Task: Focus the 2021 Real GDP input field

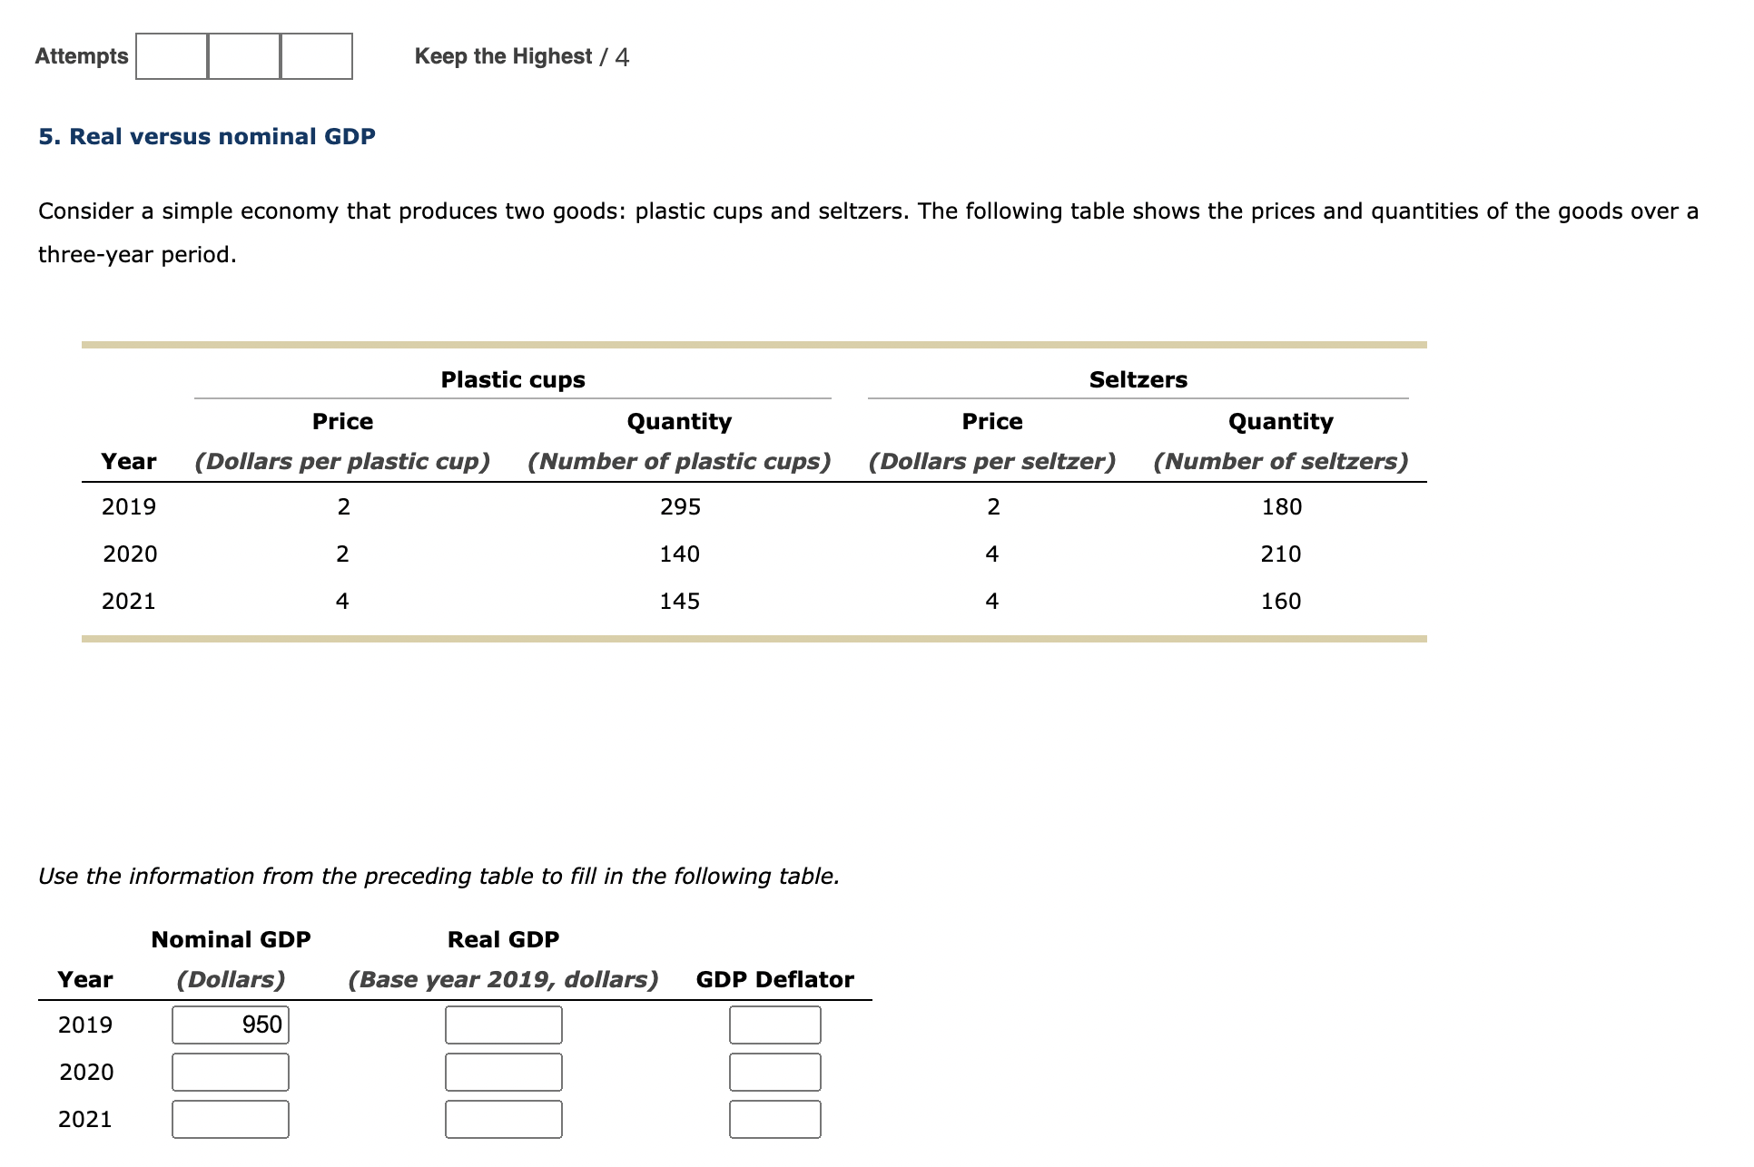Action: pos(504,1119)
